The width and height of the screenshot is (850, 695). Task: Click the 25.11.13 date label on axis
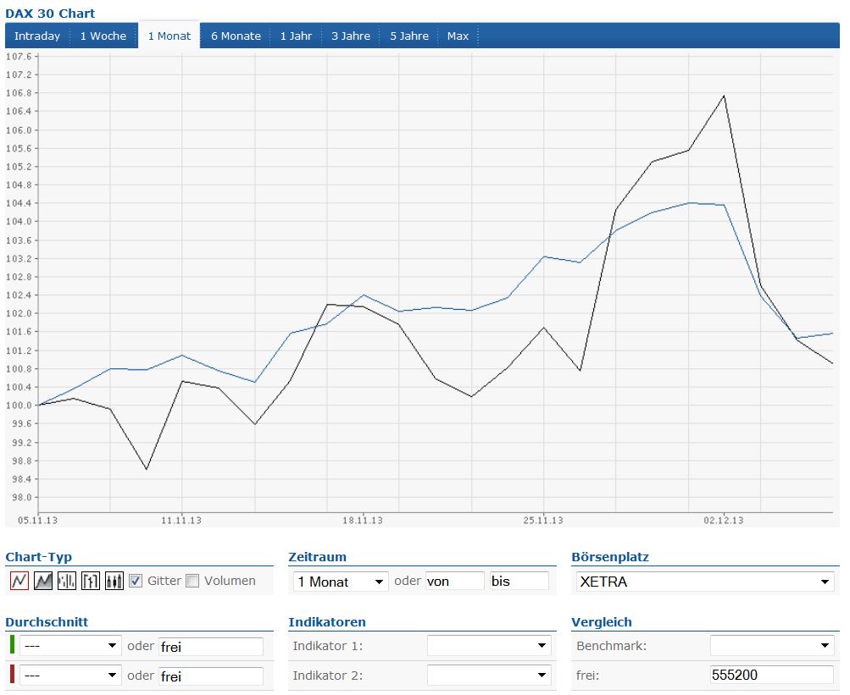click(x=543, y=521)
